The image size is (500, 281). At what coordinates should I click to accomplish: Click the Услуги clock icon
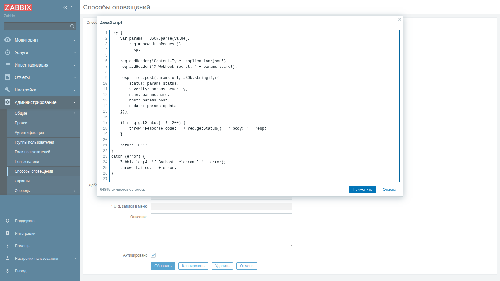pyautogui.click(x=7, y=52)
